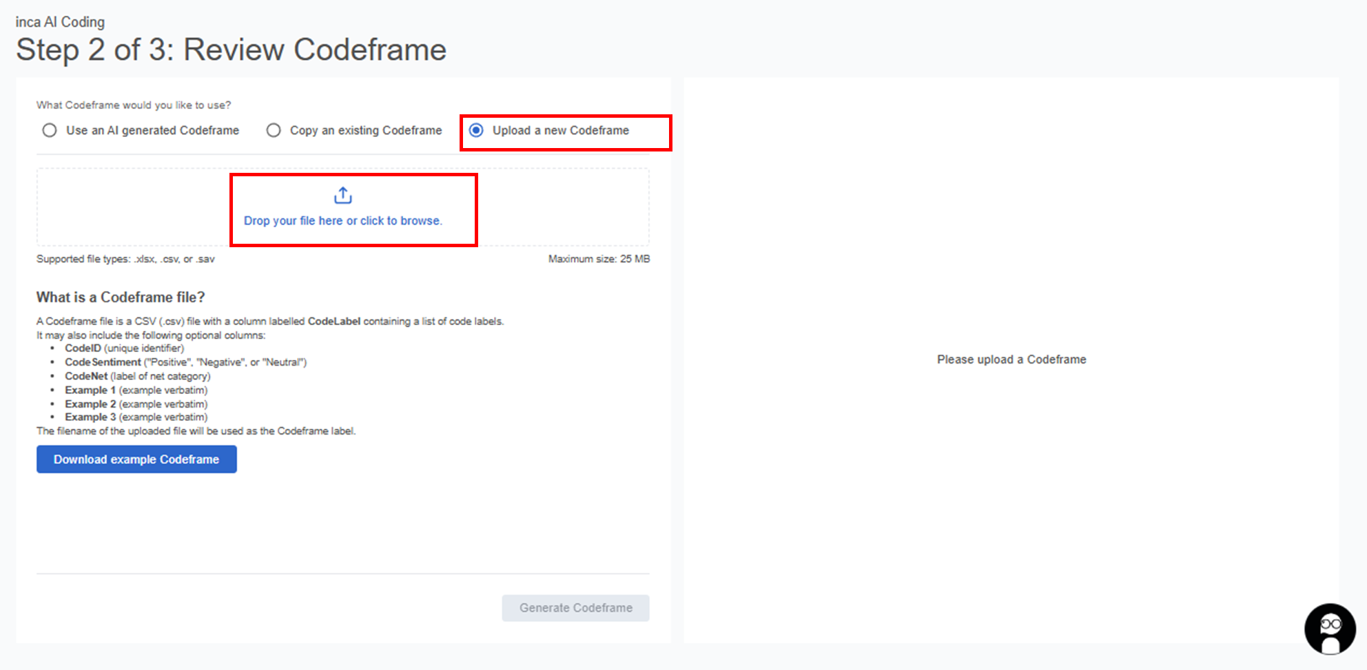Click the Generate Codeframe button

pyautogui.click(x=575, y=608)
